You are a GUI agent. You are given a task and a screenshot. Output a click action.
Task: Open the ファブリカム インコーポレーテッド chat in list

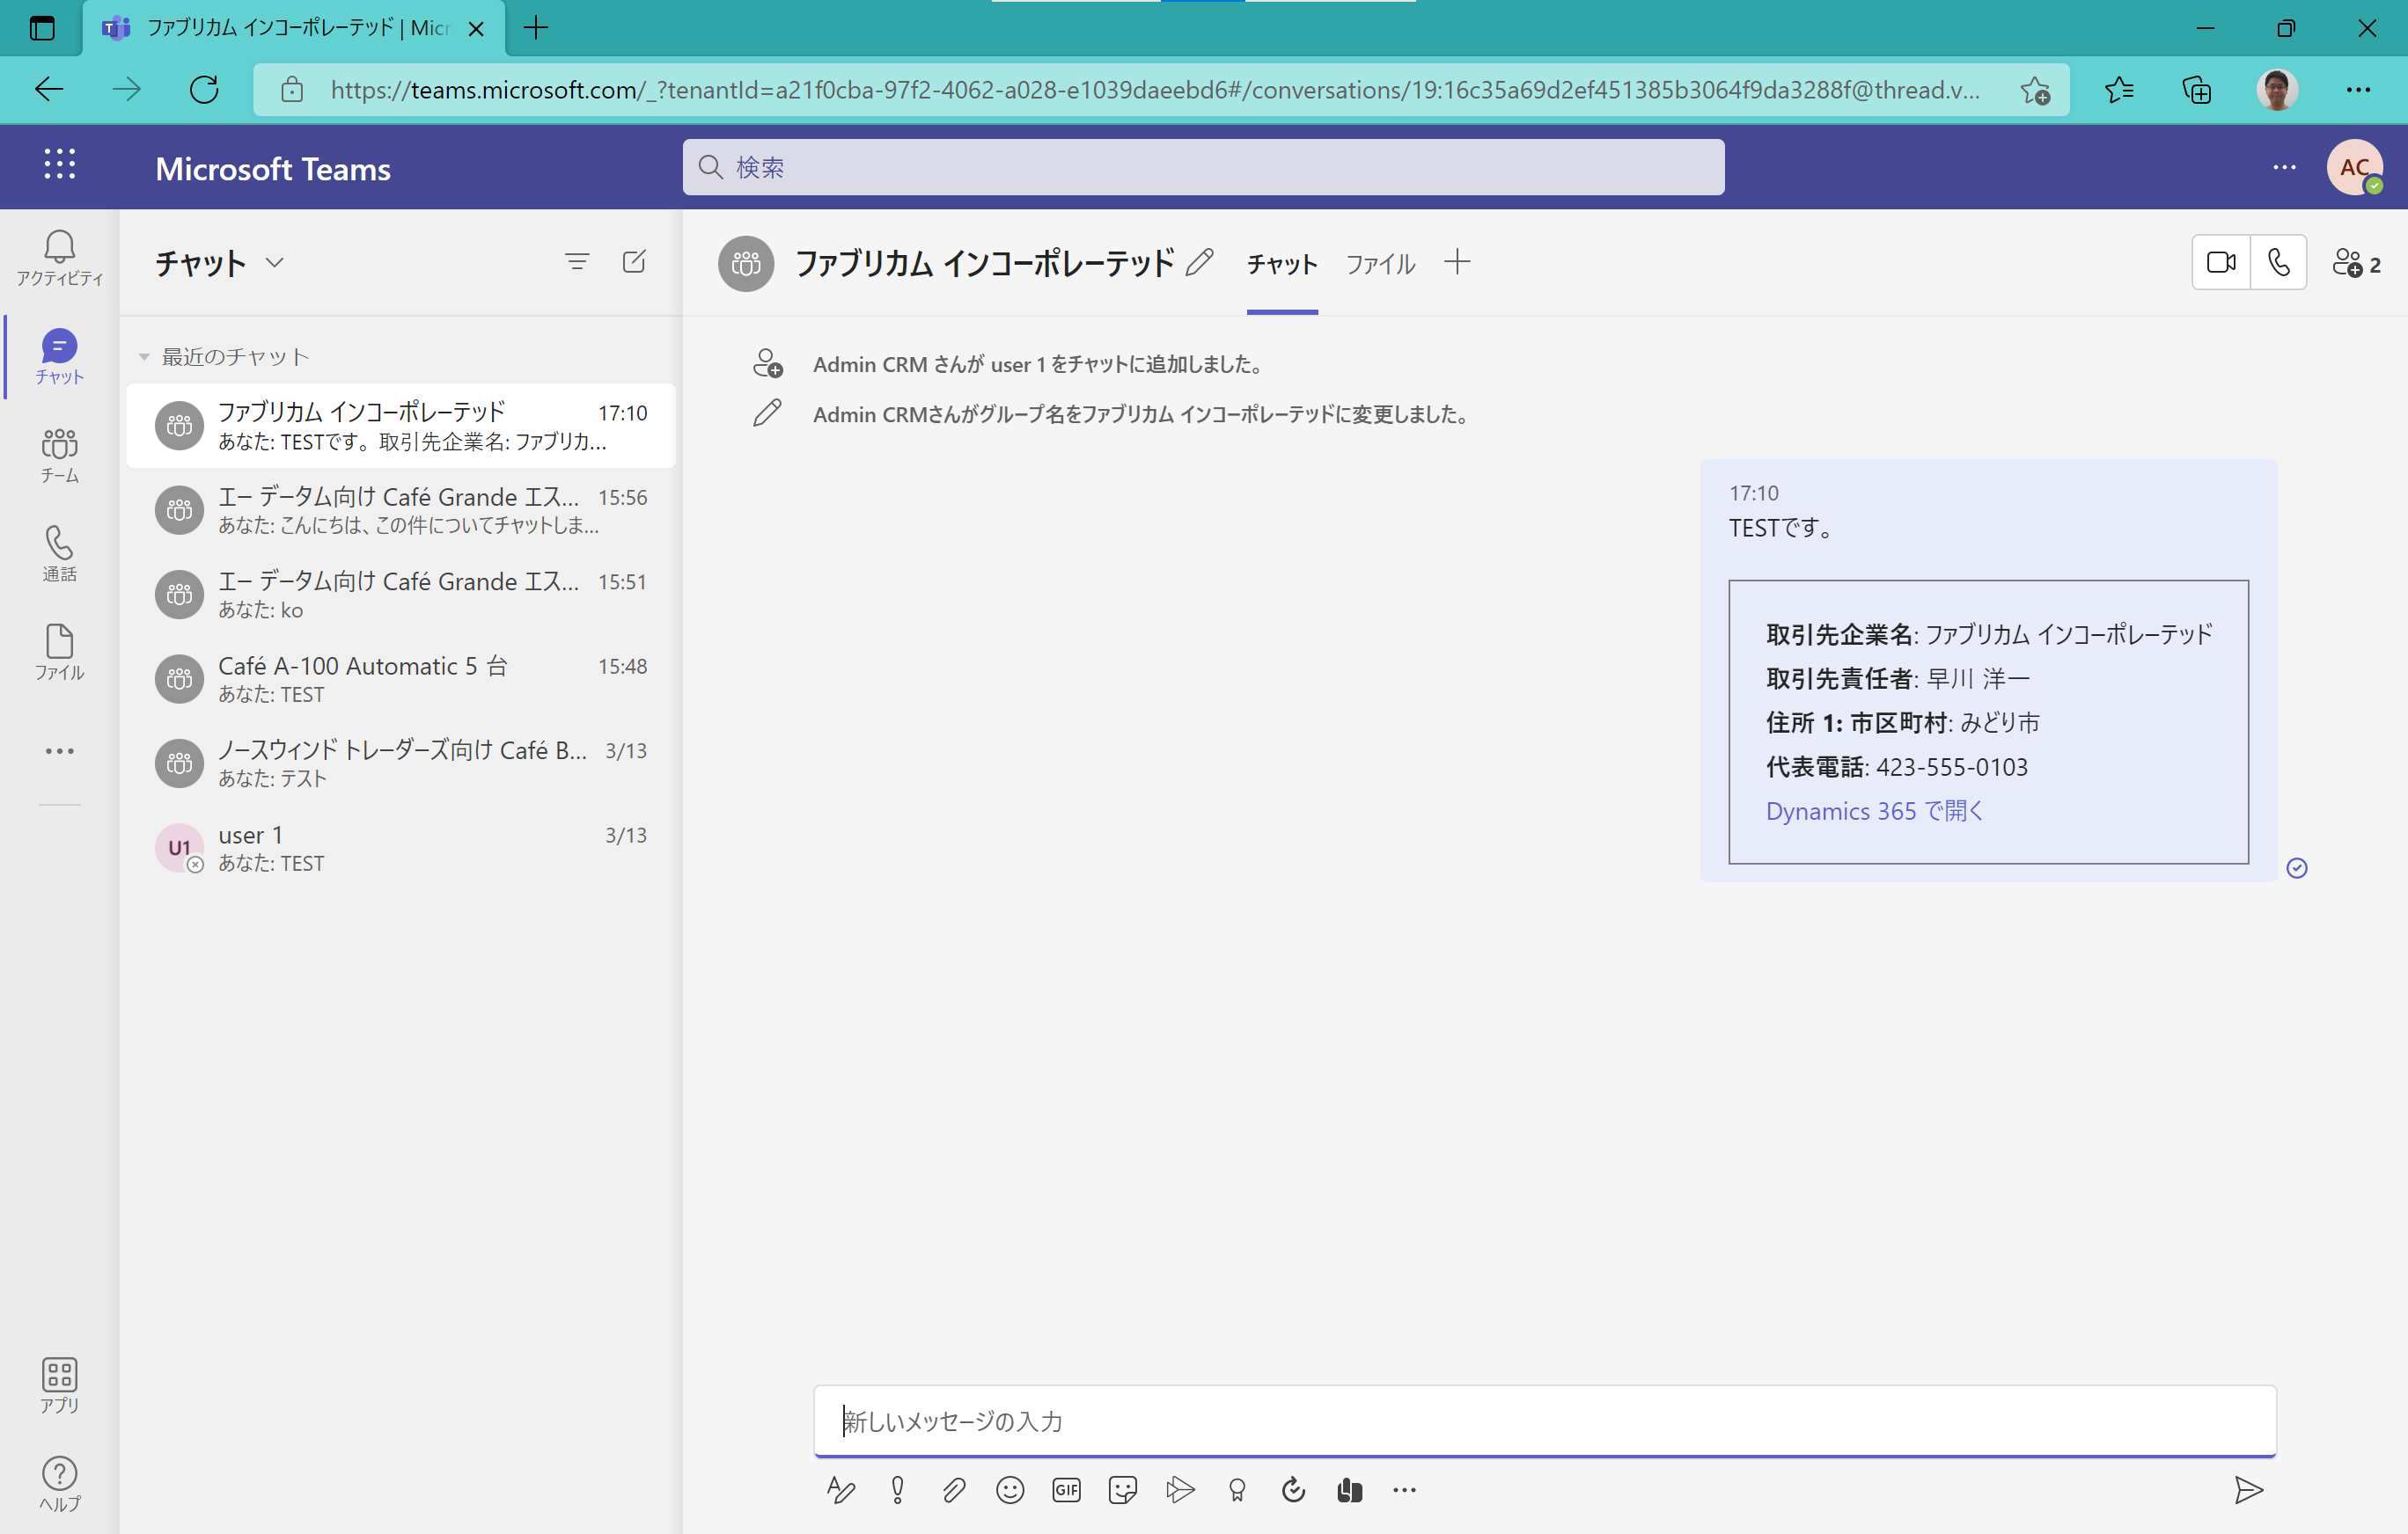[x=401, y=426]
